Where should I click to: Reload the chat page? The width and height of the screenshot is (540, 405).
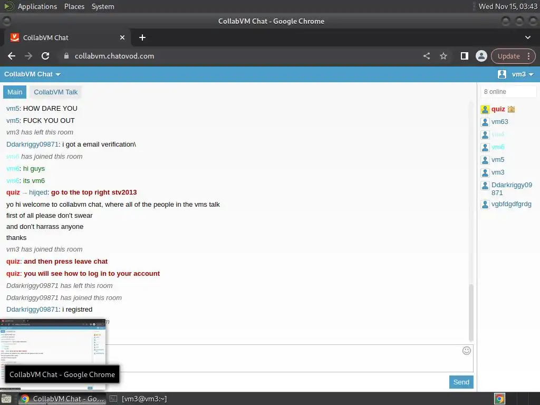(x=45, y=56)
